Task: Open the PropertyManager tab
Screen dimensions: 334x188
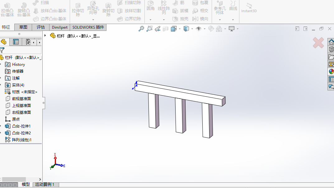Action: coord(16,42)
